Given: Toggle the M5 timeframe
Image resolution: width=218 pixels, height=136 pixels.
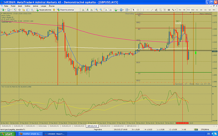Looking at the screenshot, I should click(x=184, y=10).
